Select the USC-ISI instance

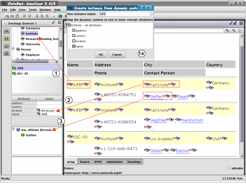(20, 73)
